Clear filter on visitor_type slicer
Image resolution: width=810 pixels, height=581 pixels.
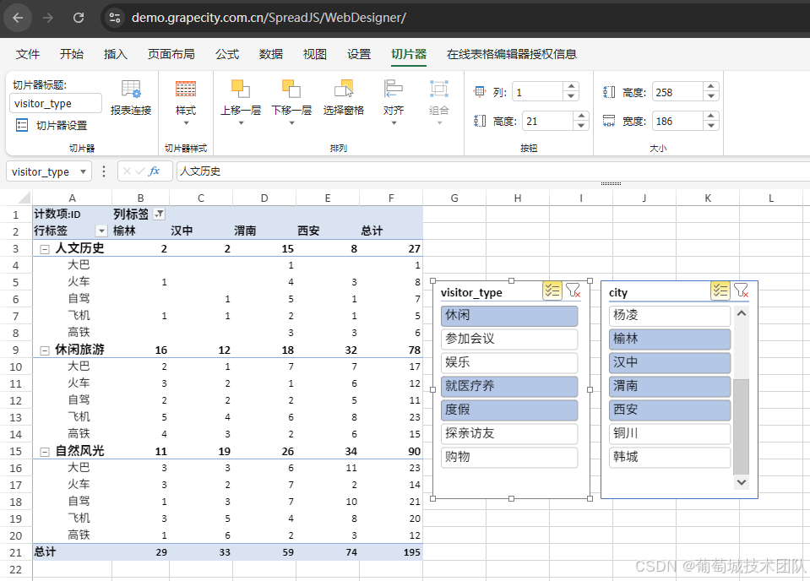(573, 290)
